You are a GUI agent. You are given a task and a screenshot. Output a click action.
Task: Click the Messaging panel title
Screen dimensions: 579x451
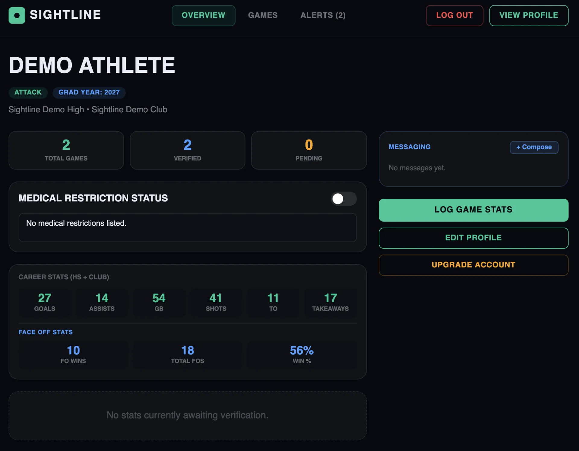[x=410, y=147]
